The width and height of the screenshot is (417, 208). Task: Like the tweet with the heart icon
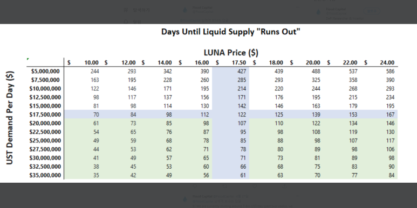pos(255,187)
